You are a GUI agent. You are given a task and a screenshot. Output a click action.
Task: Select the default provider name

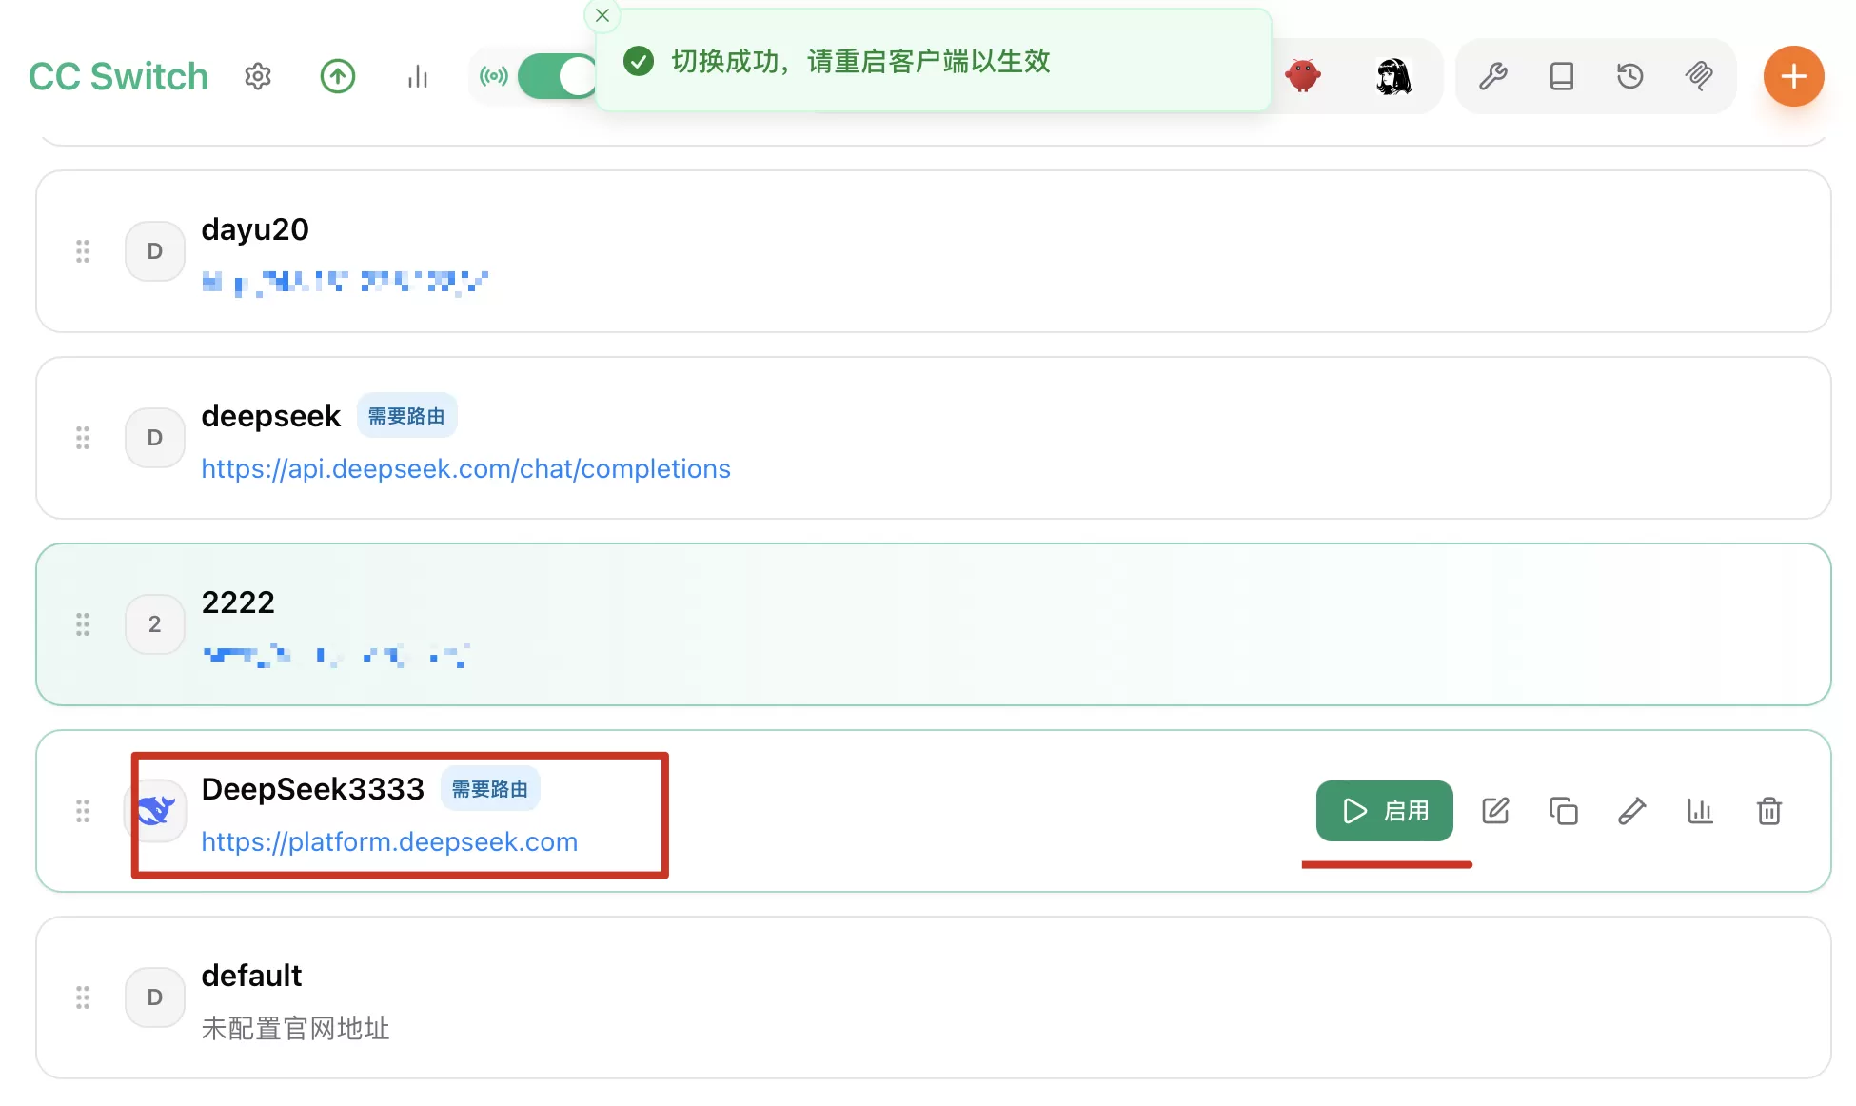251,976
